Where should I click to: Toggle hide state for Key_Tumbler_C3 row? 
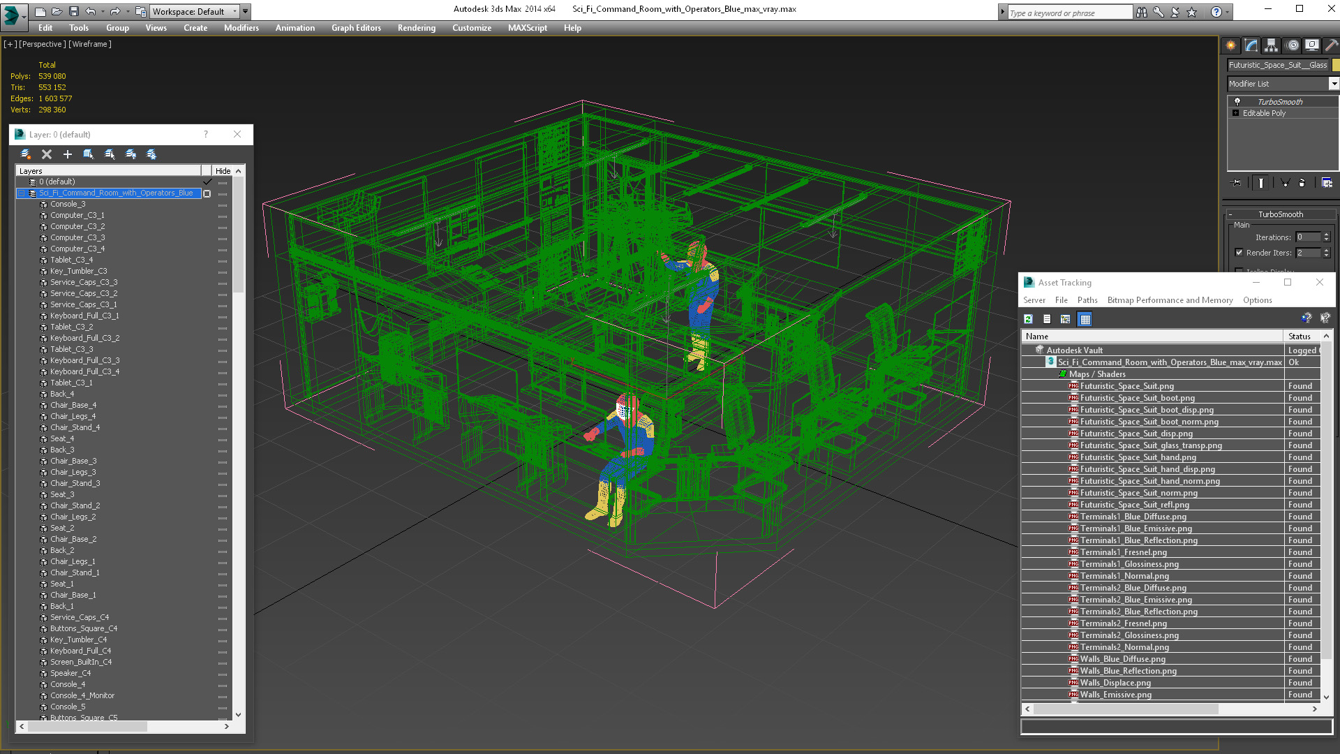point(223,272)
